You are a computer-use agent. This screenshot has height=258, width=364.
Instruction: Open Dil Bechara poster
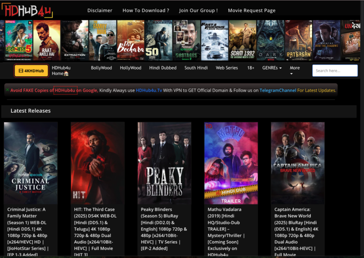click(131, 40)
